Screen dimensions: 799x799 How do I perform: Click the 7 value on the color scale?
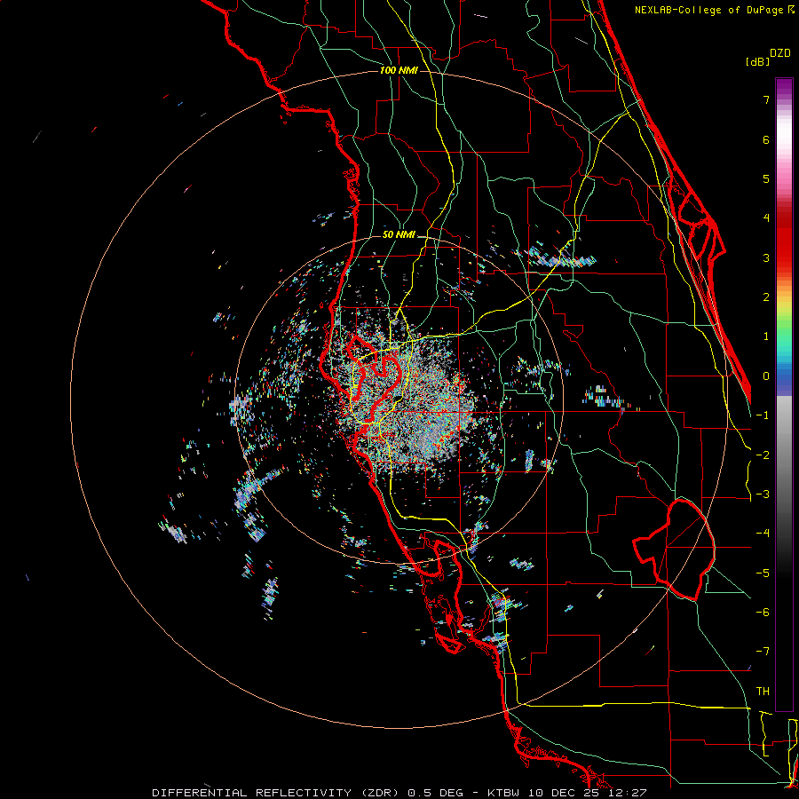(766, 99)
